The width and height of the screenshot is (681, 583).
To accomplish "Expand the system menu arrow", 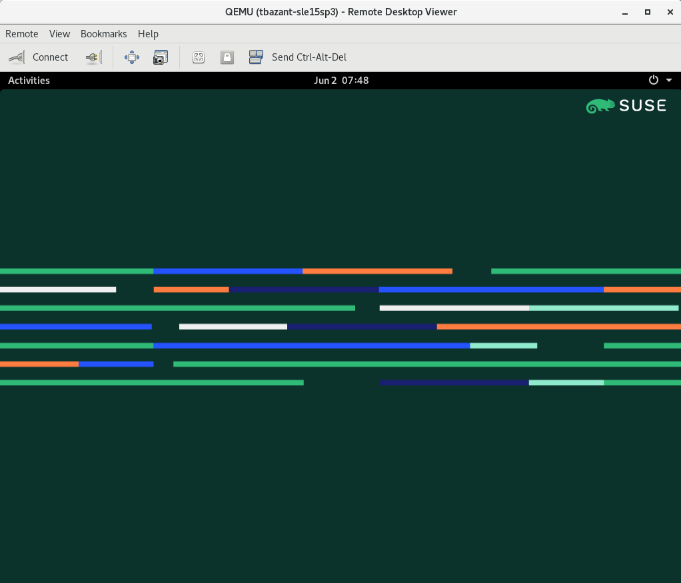I will pos(669,81).
